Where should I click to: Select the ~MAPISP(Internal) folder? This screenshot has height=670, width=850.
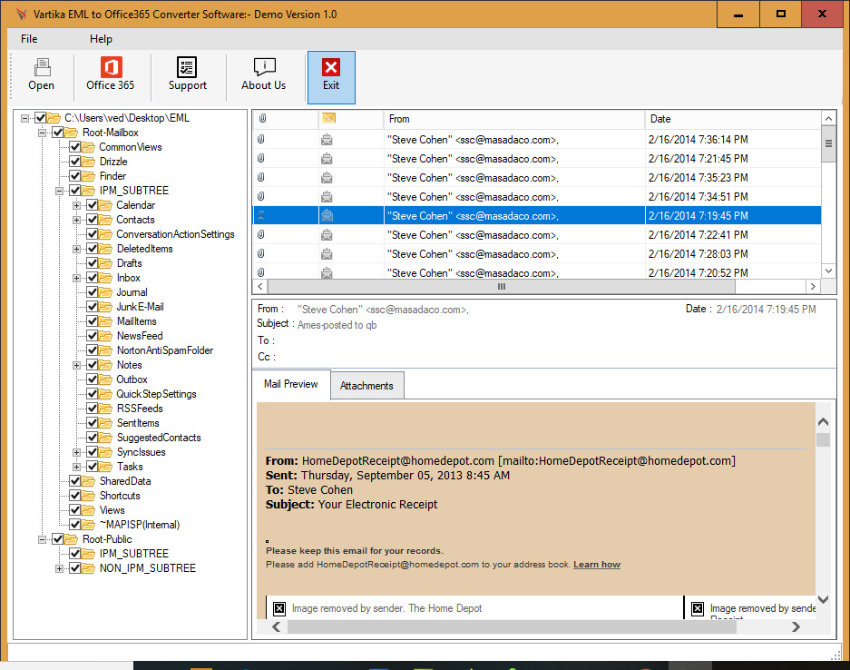(x=140, y=525)
